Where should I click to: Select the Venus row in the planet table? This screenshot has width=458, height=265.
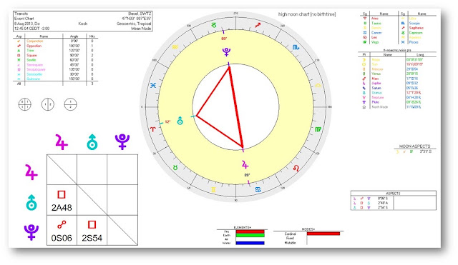coord(397,74)
